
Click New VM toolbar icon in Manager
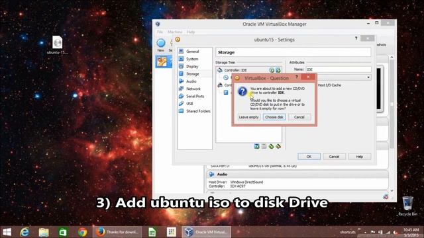tap(161, 45)
